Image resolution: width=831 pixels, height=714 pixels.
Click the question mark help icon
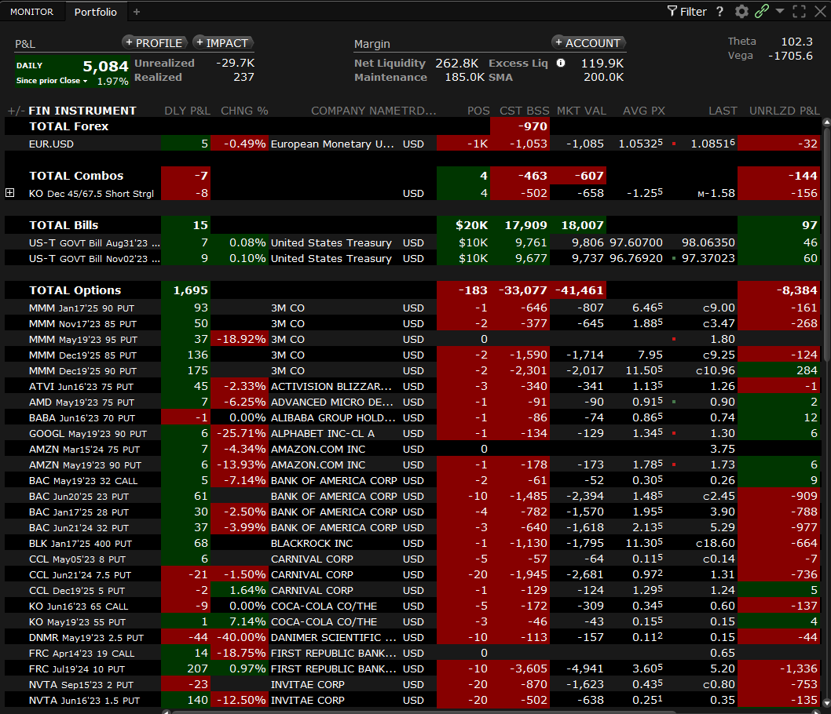pos(719,11)
